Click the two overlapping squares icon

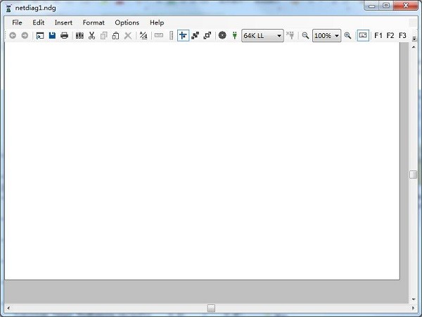pyautogui.click(x=207, y=35)
